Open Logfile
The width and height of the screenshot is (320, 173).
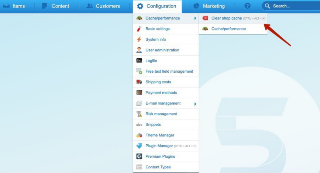pyautogui.click(x=166, y=61)
